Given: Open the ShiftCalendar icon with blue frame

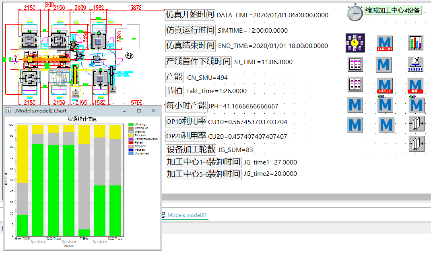Looking at the screenshot, I should (355, 43).
